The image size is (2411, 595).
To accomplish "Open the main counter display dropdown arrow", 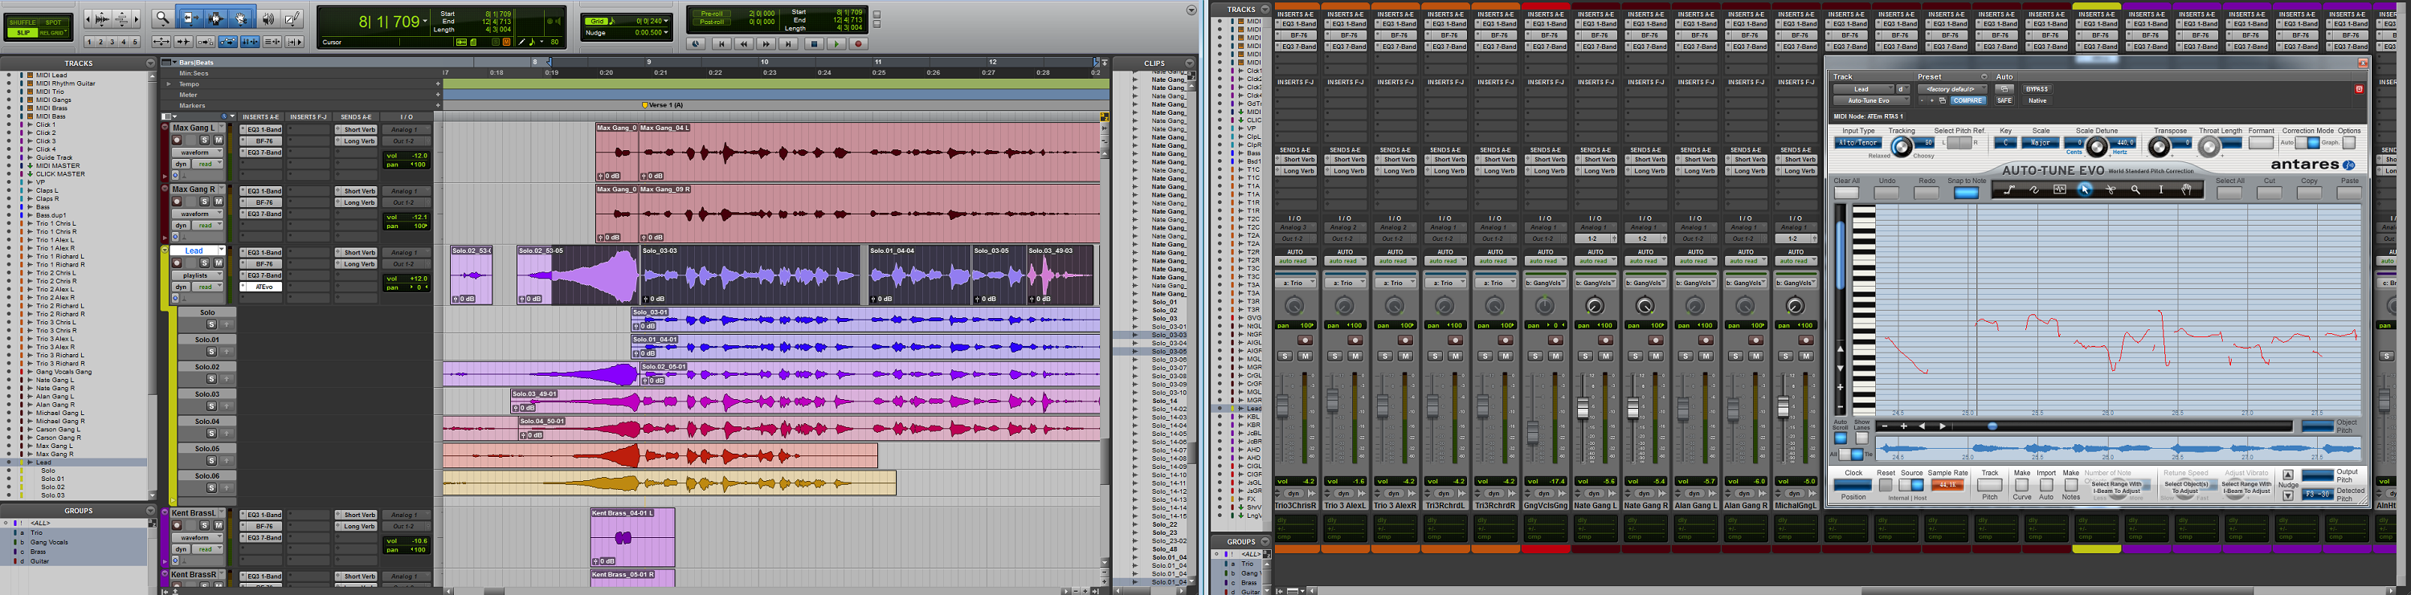I will (425, 21).
